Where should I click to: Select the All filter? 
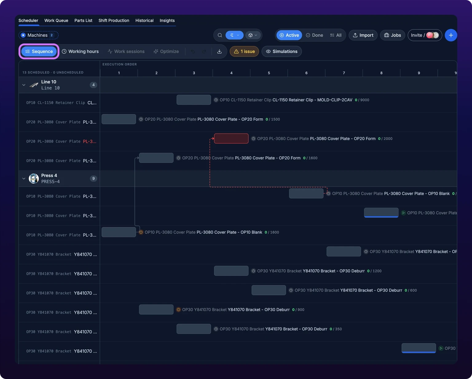[x=336, y=35]
